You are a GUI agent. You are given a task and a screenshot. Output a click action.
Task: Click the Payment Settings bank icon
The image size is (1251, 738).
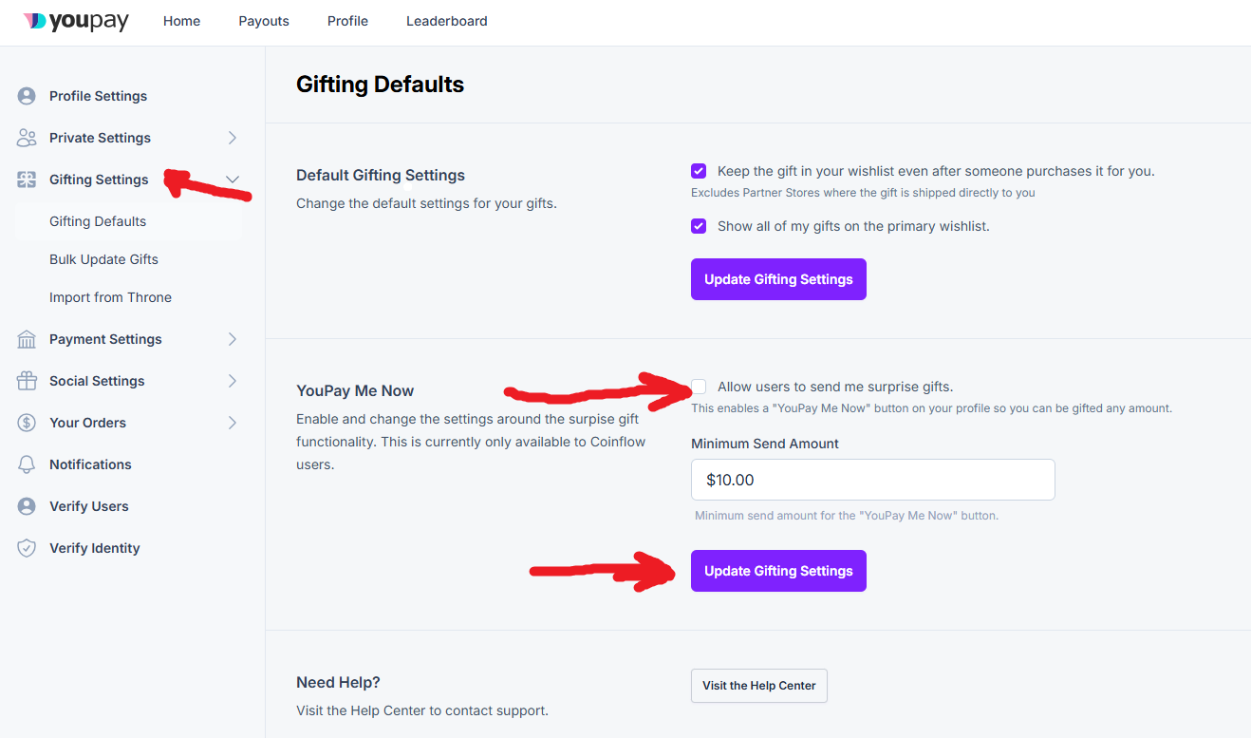27,339
